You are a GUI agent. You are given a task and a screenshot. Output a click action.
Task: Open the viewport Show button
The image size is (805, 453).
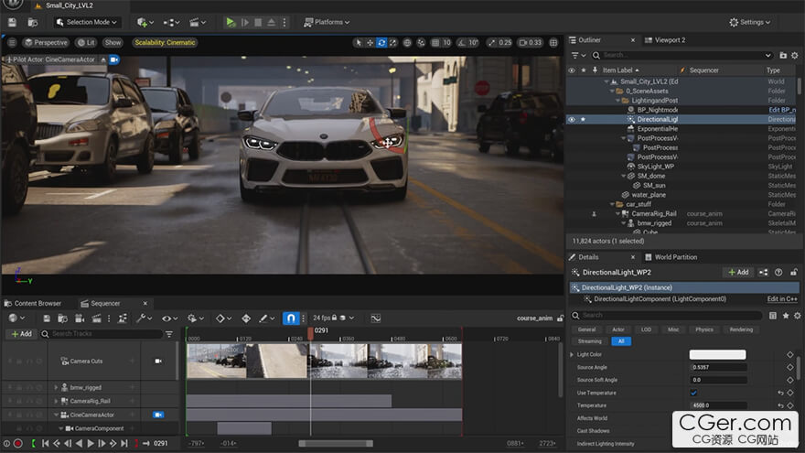pos(113,43)
